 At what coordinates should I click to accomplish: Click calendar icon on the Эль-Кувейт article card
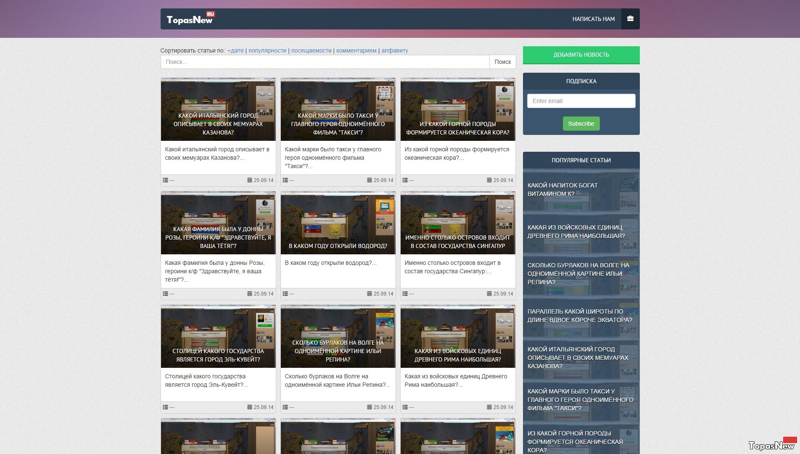coord(250,407)
